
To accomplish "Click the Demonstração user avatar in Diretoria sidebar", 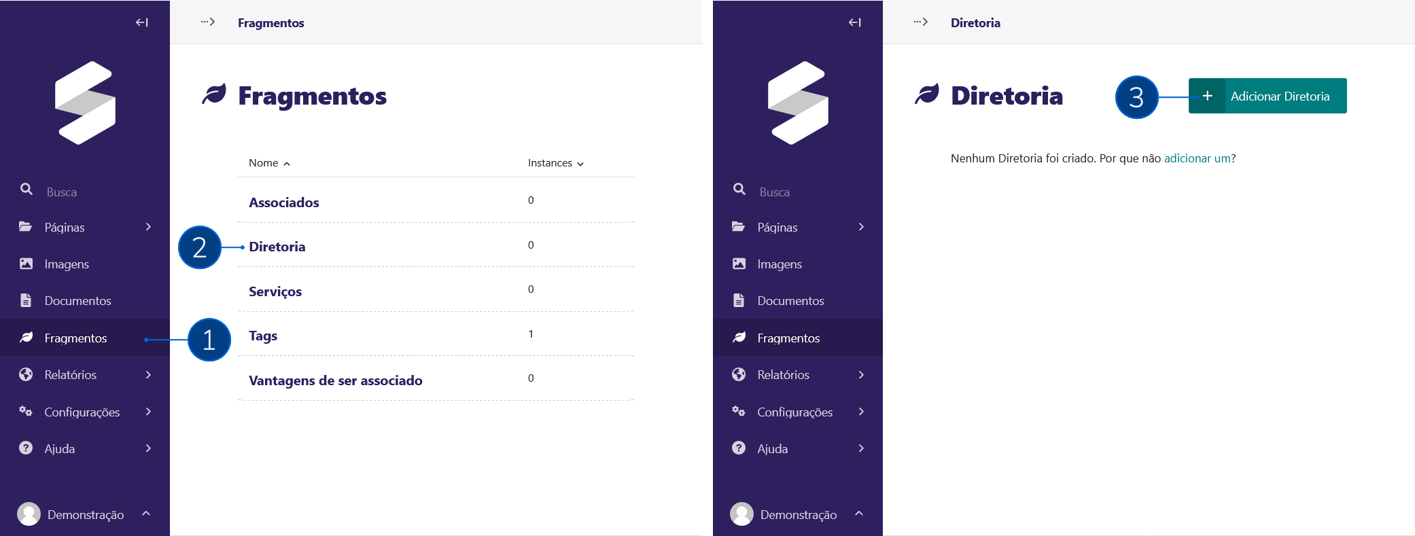I will (741, 514).
